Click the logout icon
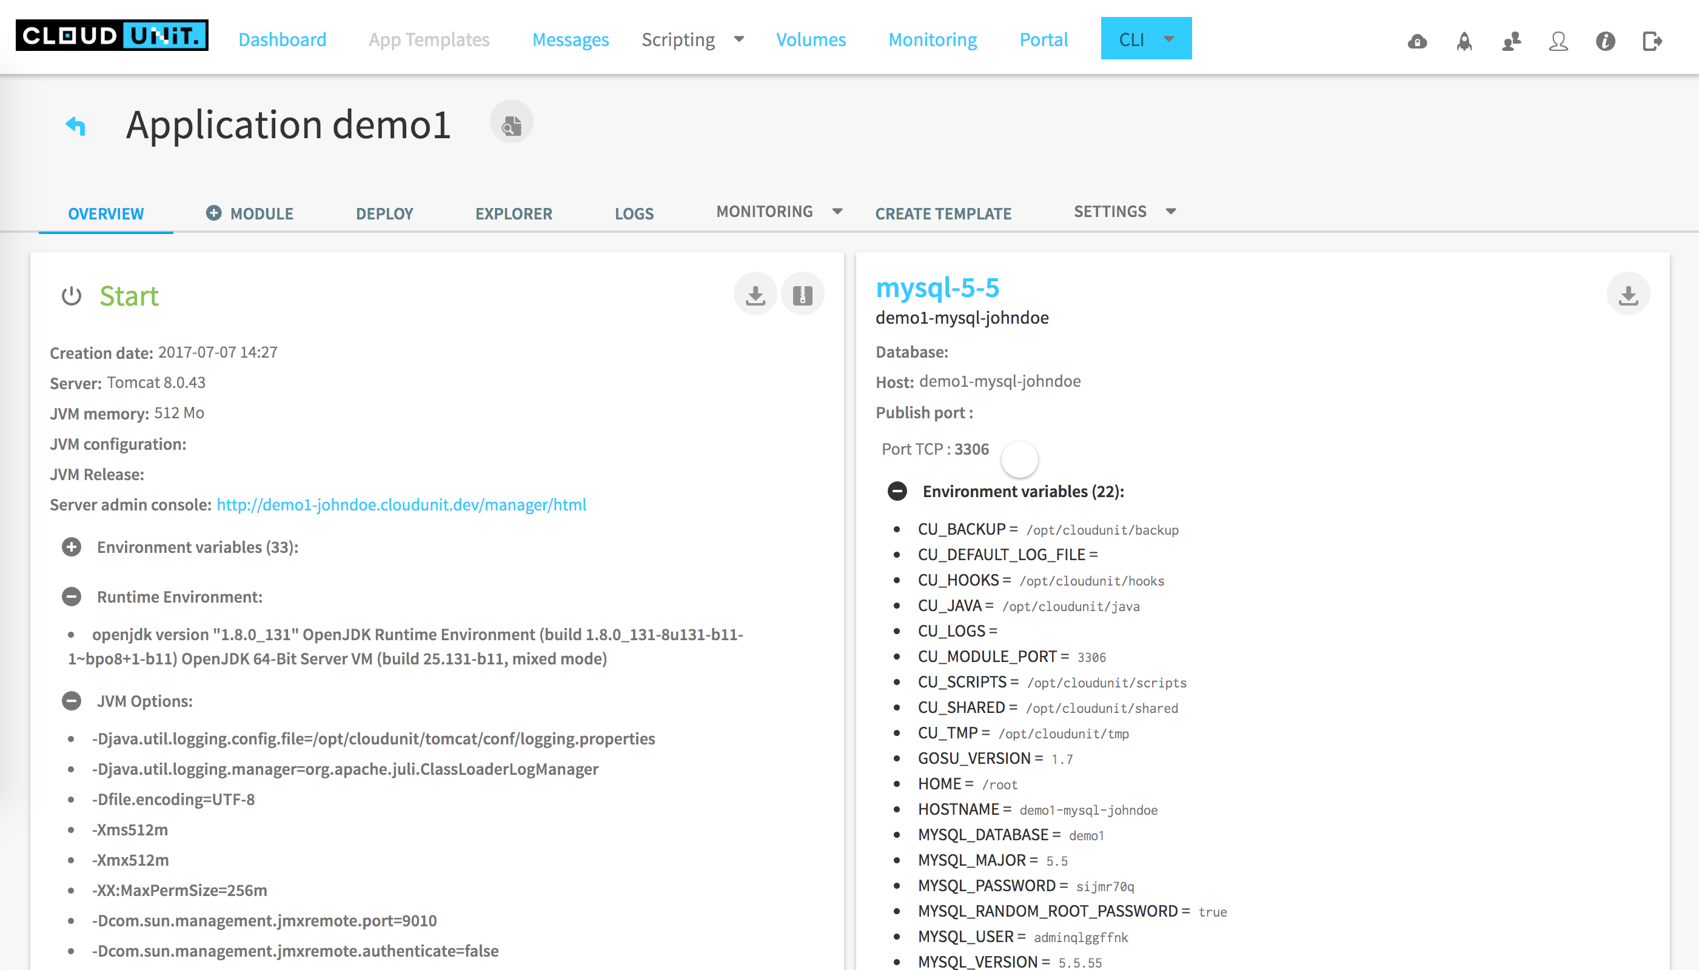1699x970 pixels. [x=1652, y=41]
